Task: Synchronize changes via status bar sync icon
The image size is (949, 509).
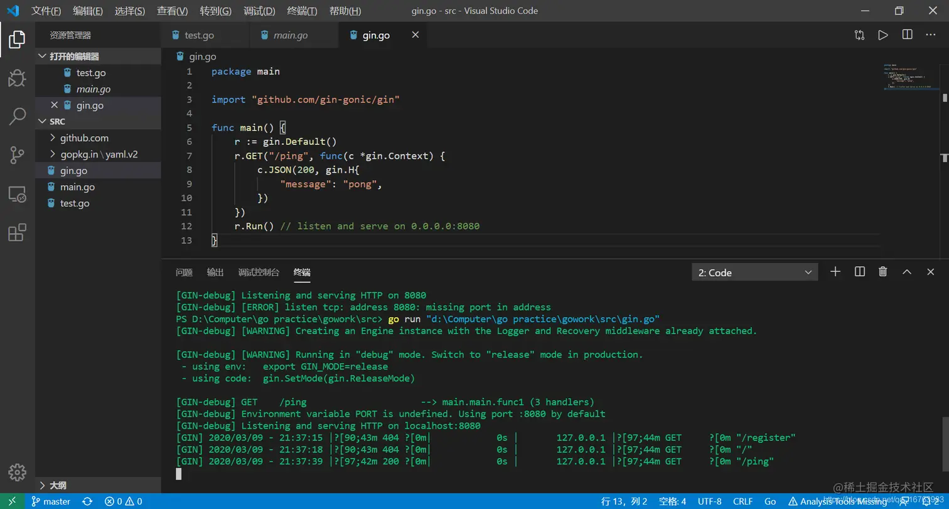Action: 87,501
